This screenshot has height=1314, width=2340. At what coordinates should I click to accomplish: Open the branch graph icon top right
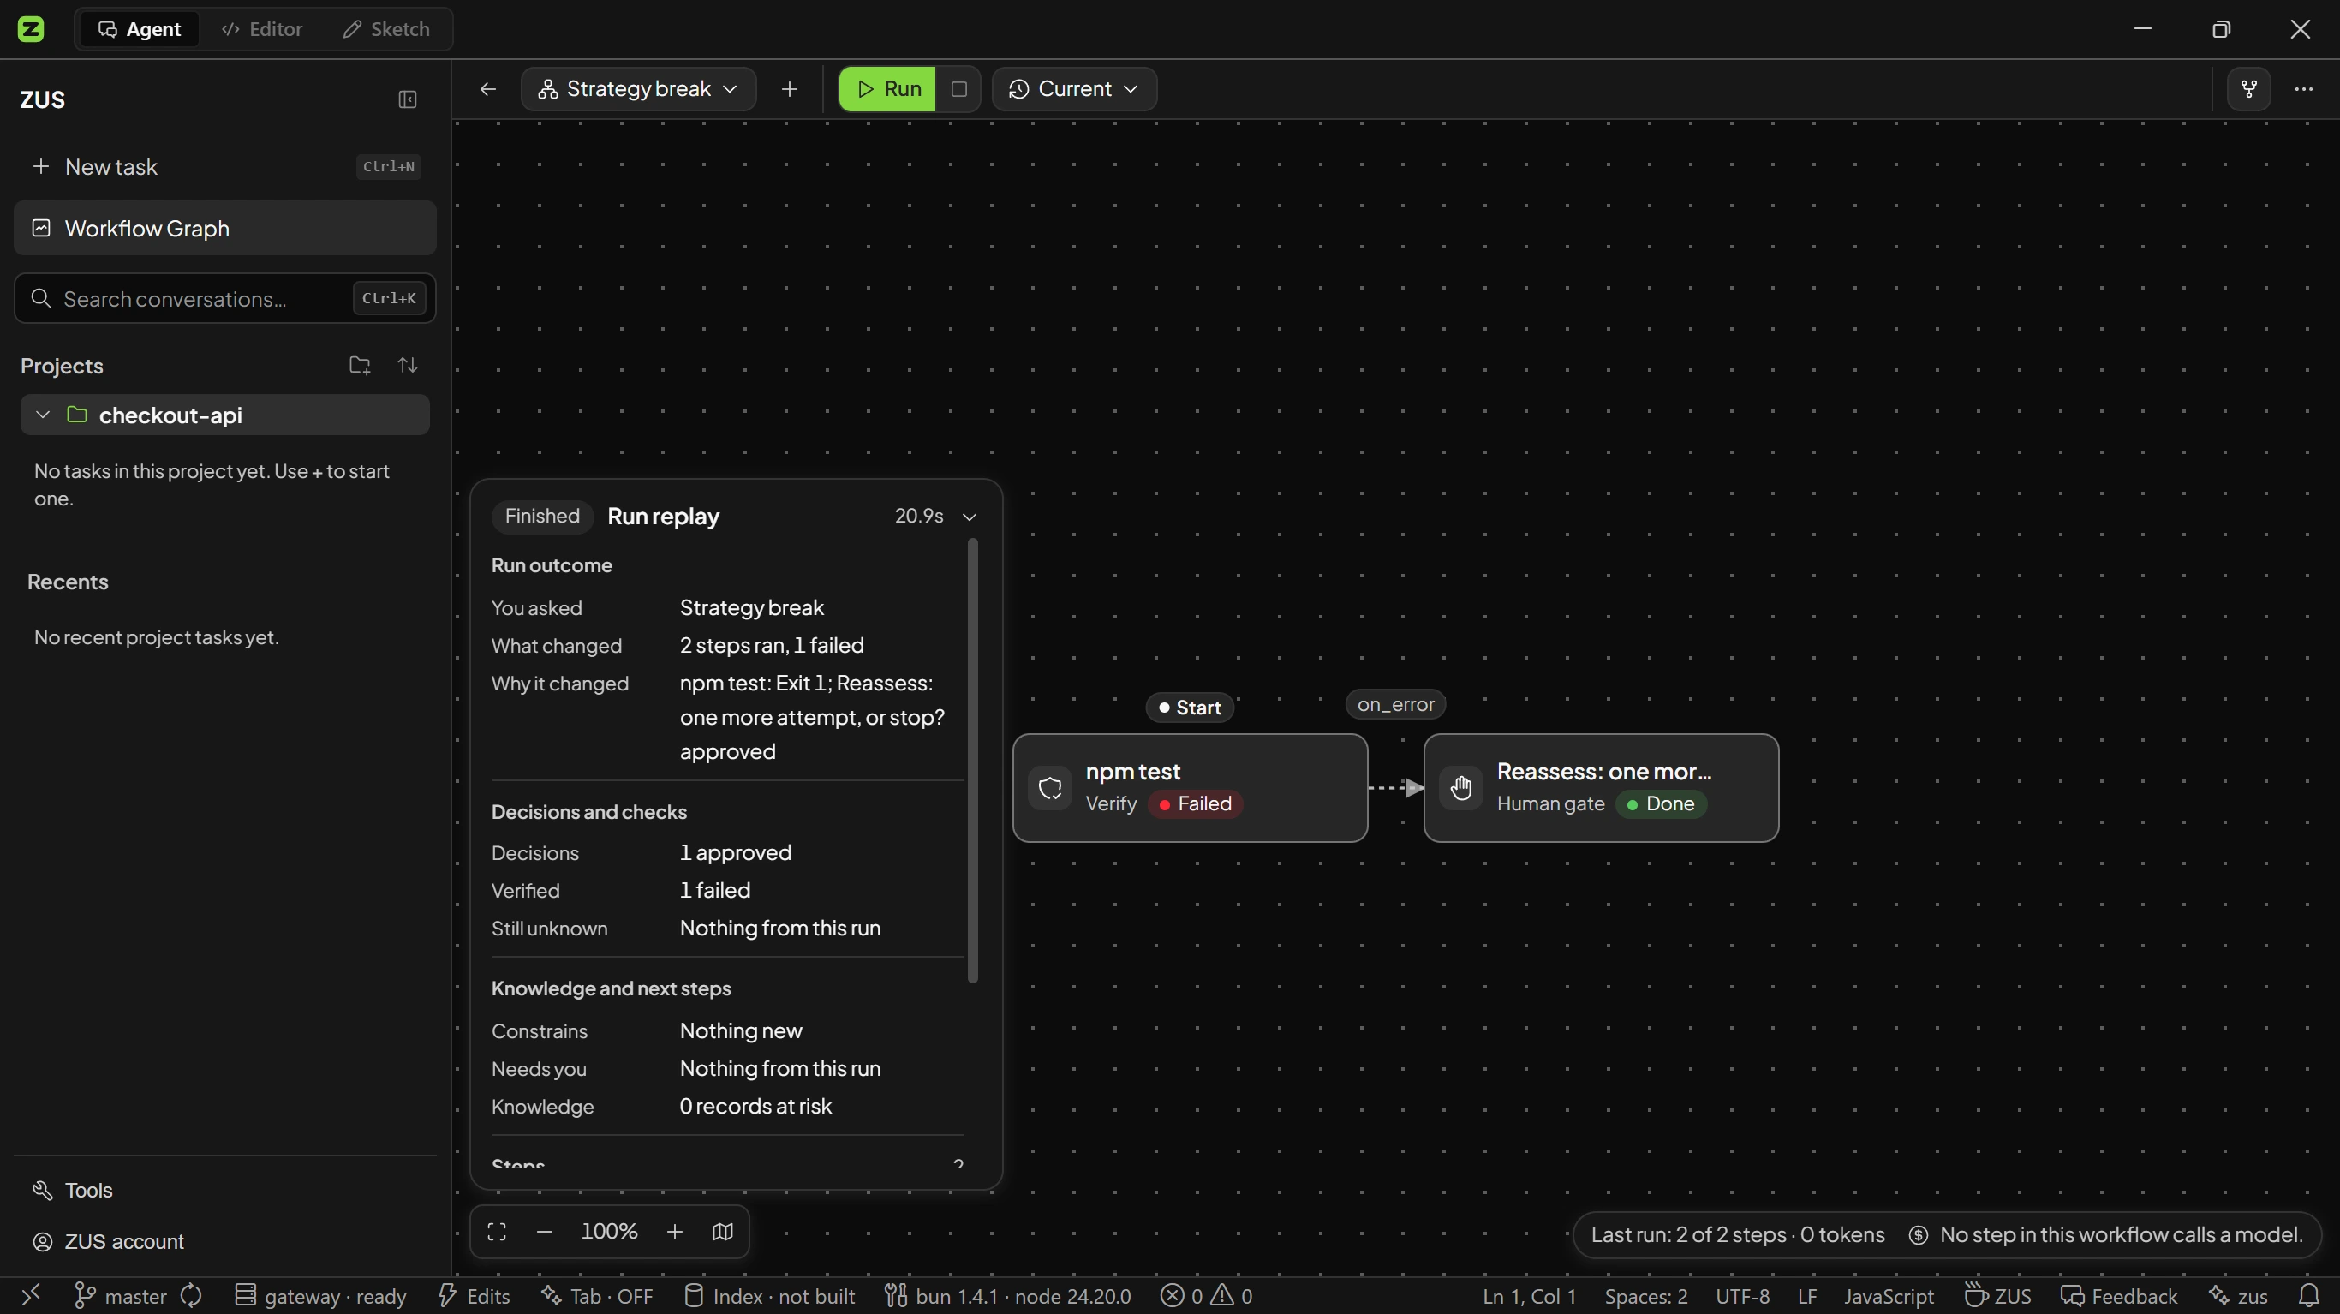point(2249,89)
